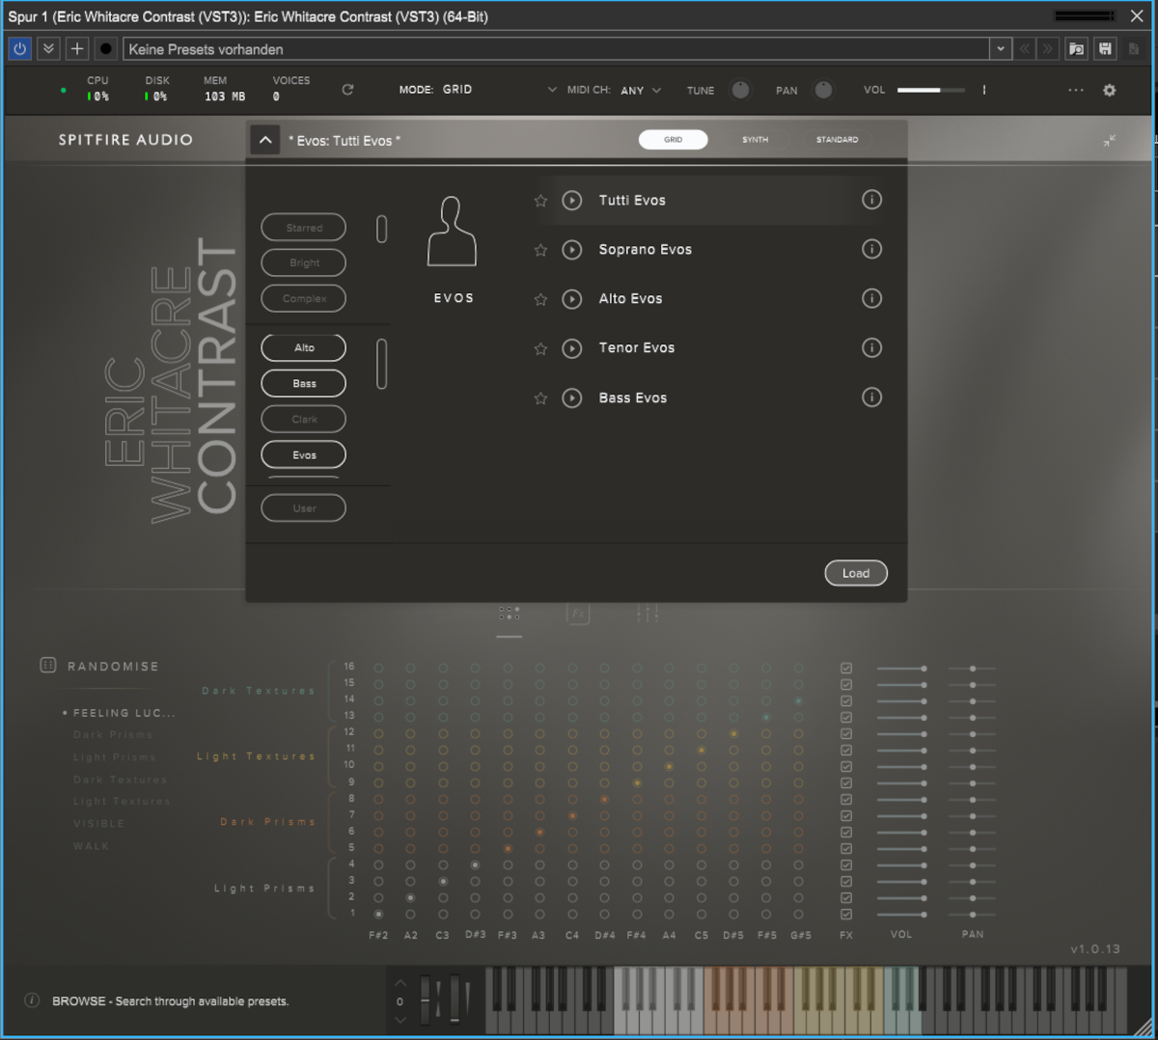This screenshot has width=1158, height=1040.
Task: Click the EVOS silhouette thumbnail
Action: [x=453, y=232]
